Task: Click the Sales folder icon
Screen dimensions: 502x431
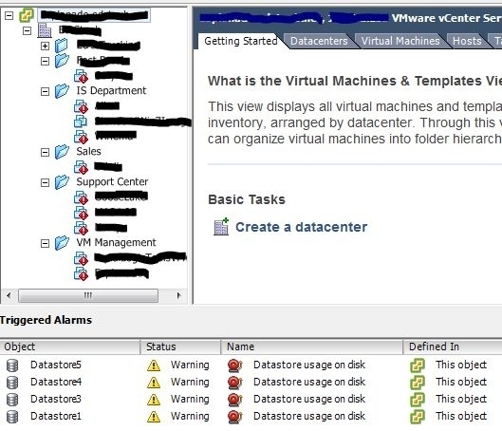Action: (x=62, y=152)
